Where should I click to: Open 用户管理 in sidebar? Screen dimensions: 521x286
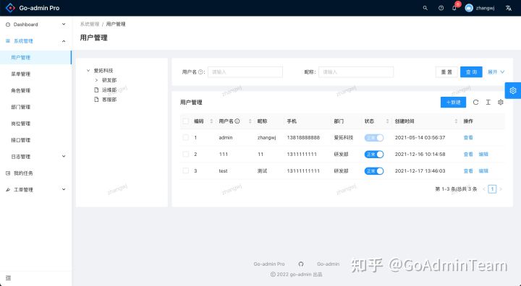tap(35, 57)
